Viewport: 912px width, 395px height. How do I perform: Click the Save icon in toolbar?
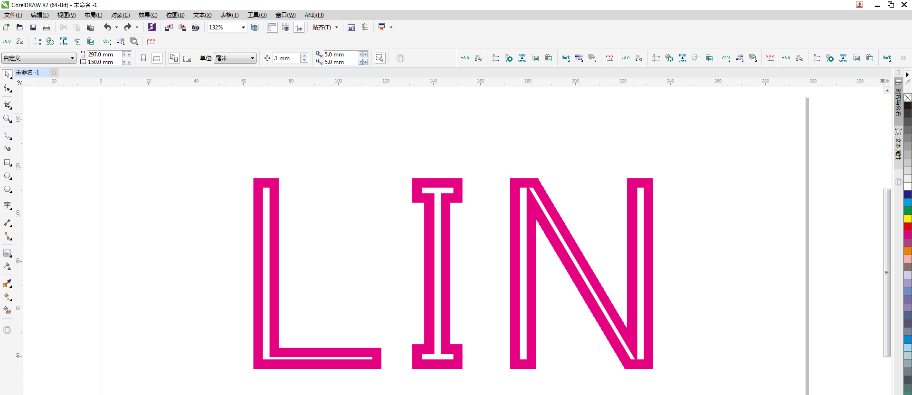tap(33, 28)
